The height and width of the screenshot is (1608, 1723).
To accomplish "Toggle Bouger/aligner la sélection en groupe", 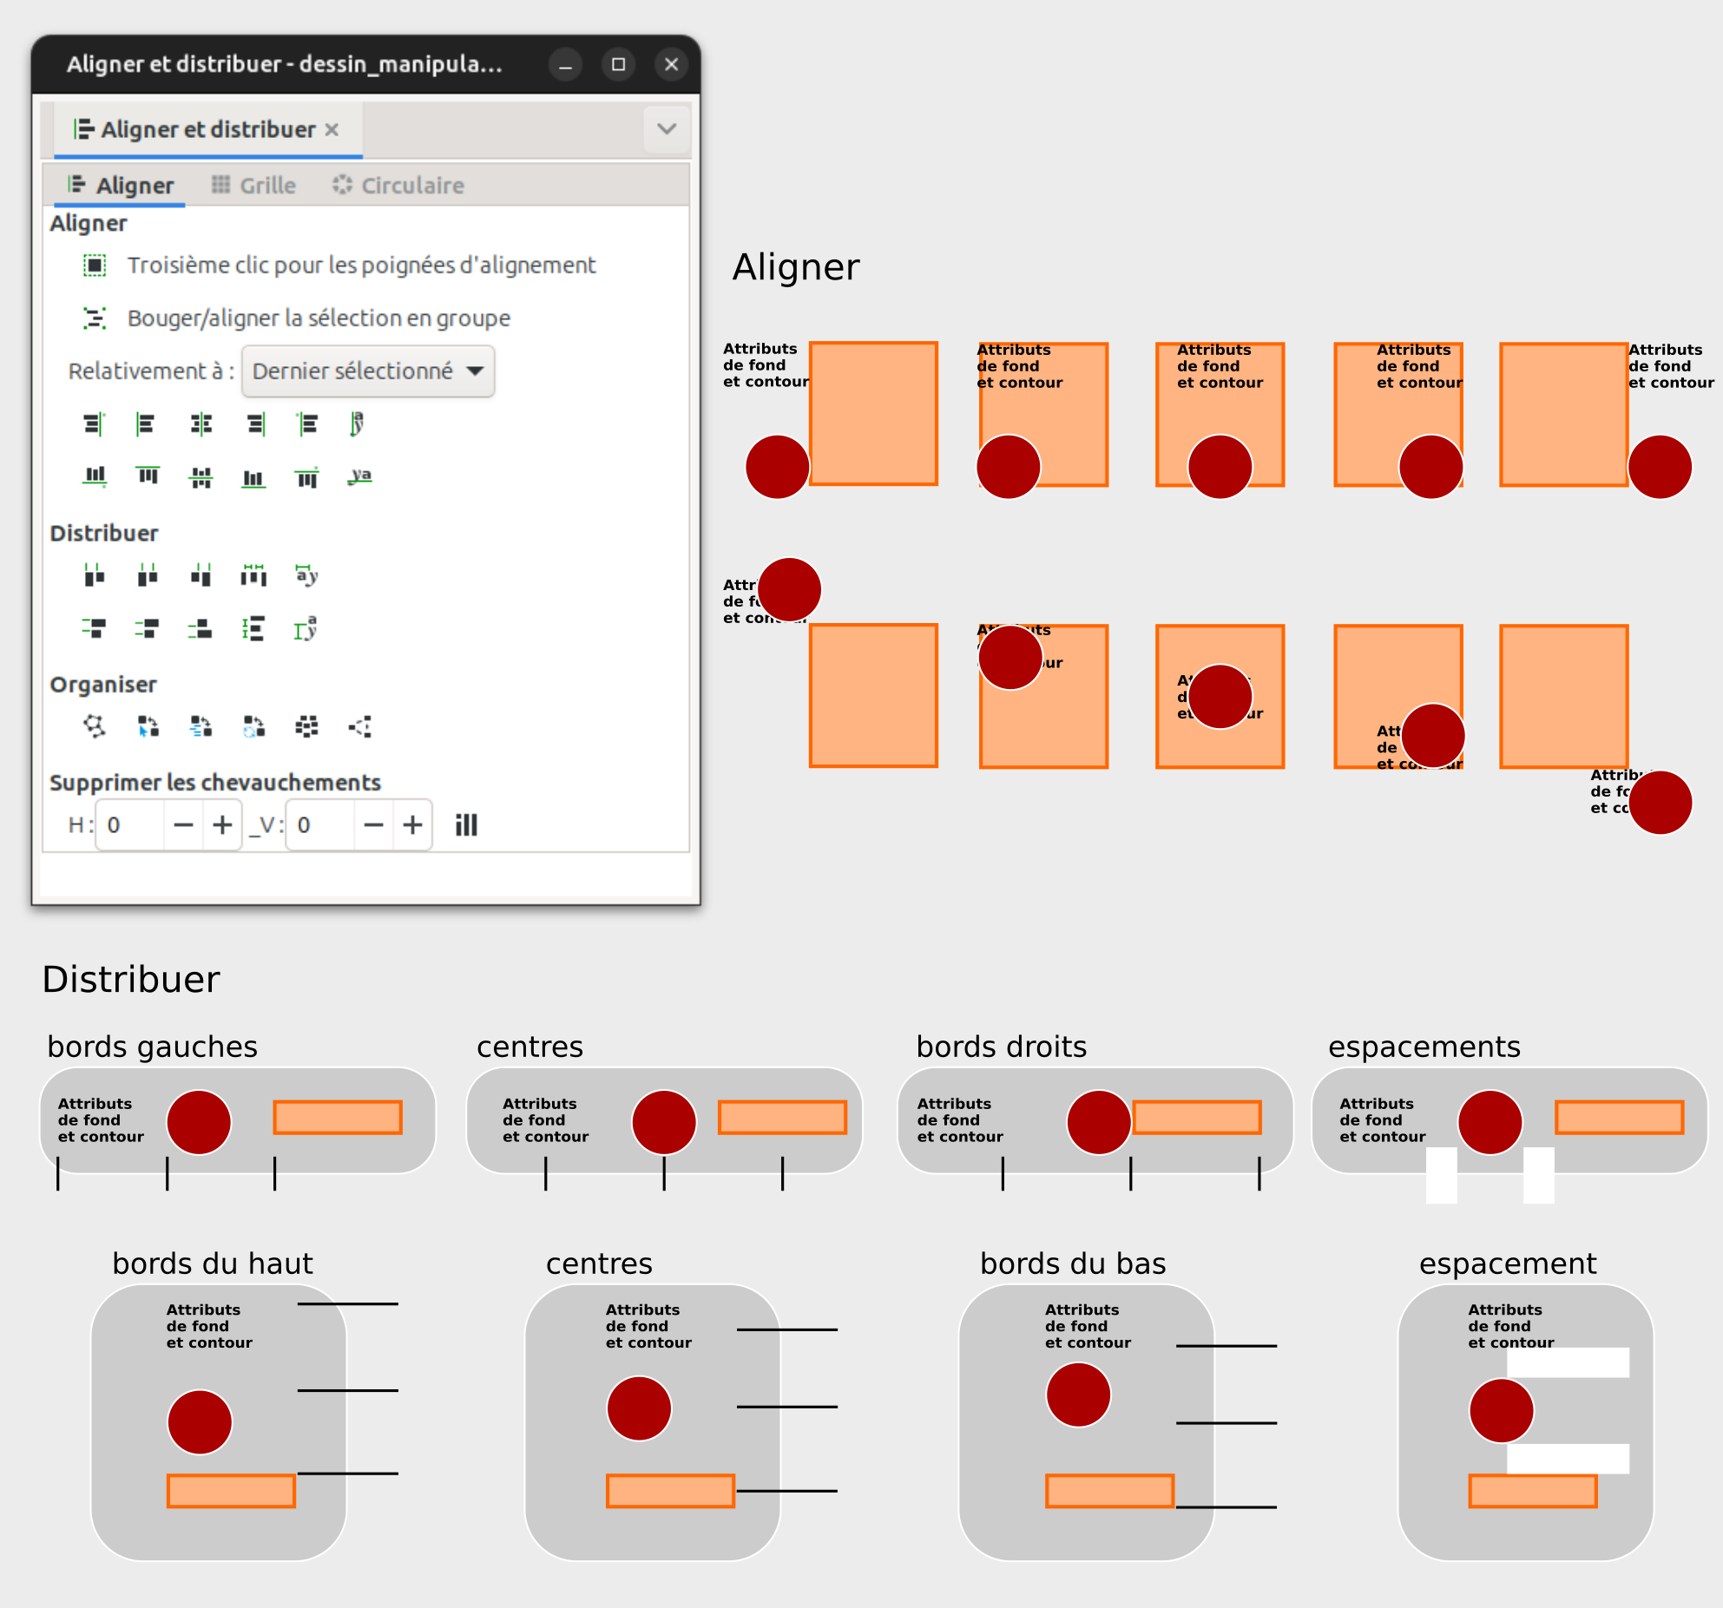I will pyautogui.click(x=296, y=318).
